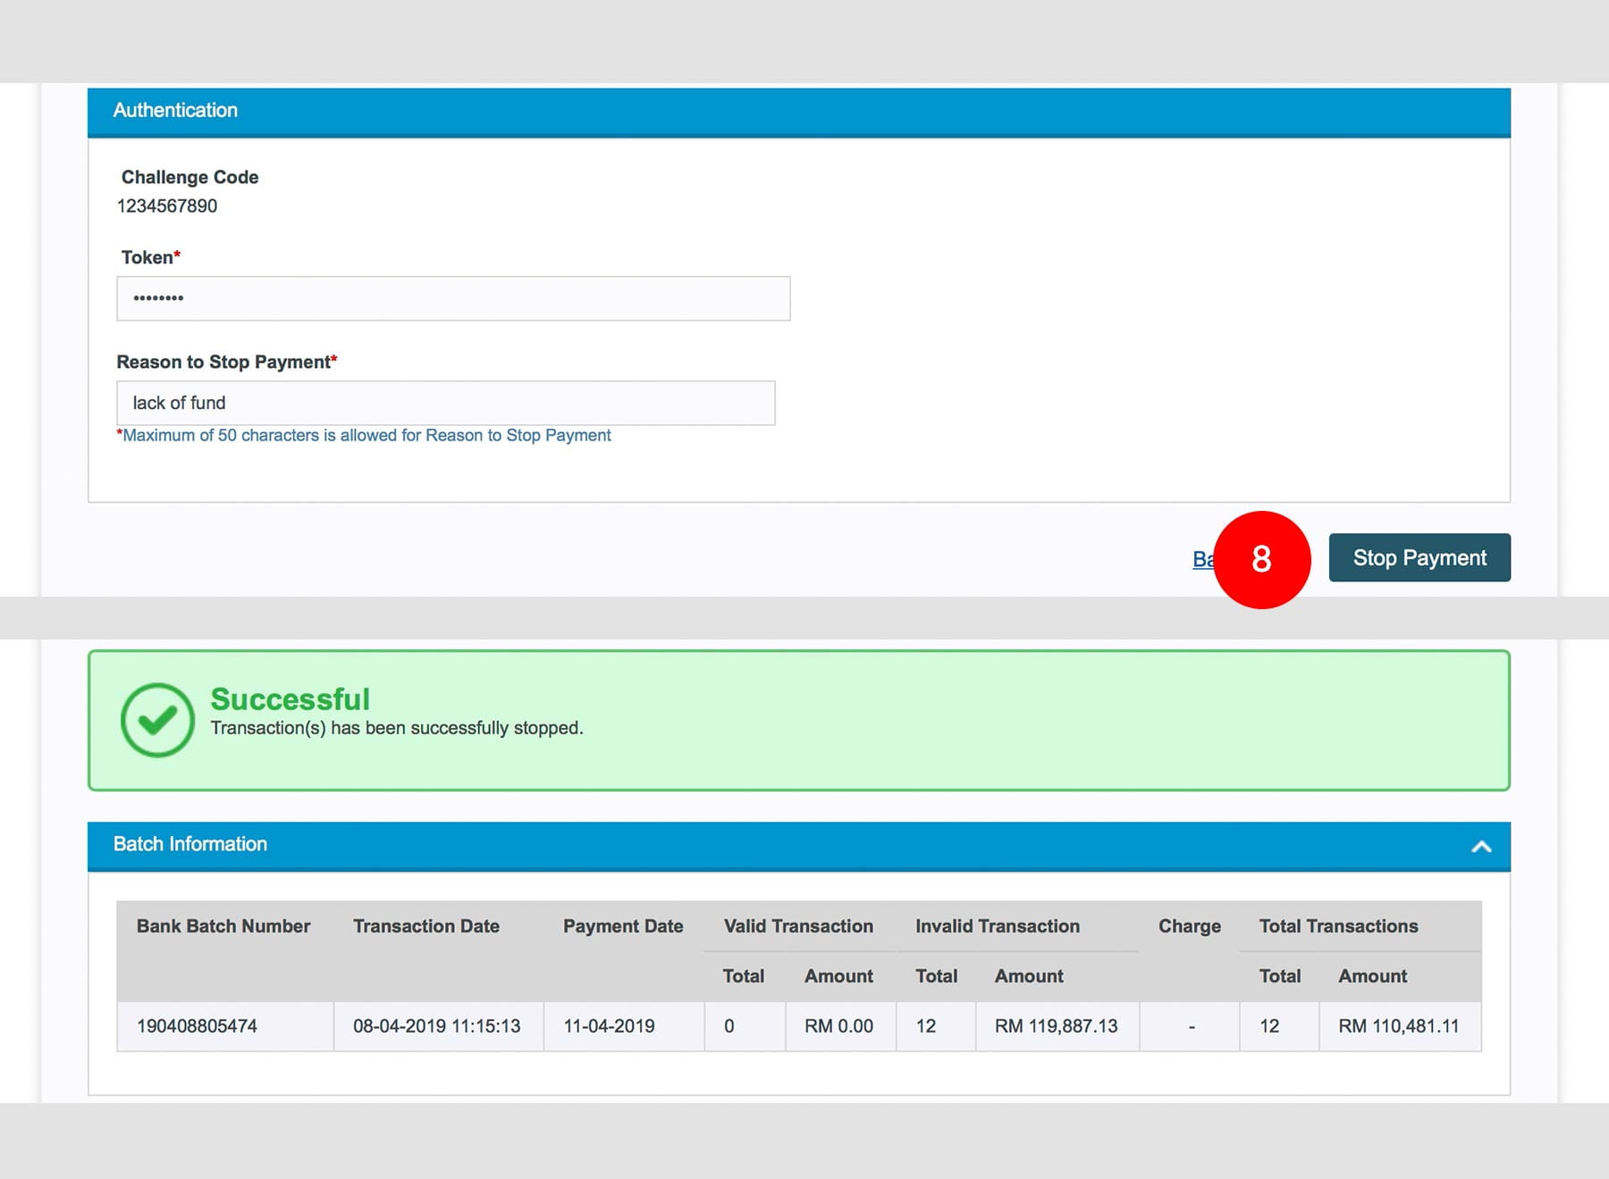Click the Authentication section header
The width and height of the screenshot is (1609, 1179).
pos(175,111)
